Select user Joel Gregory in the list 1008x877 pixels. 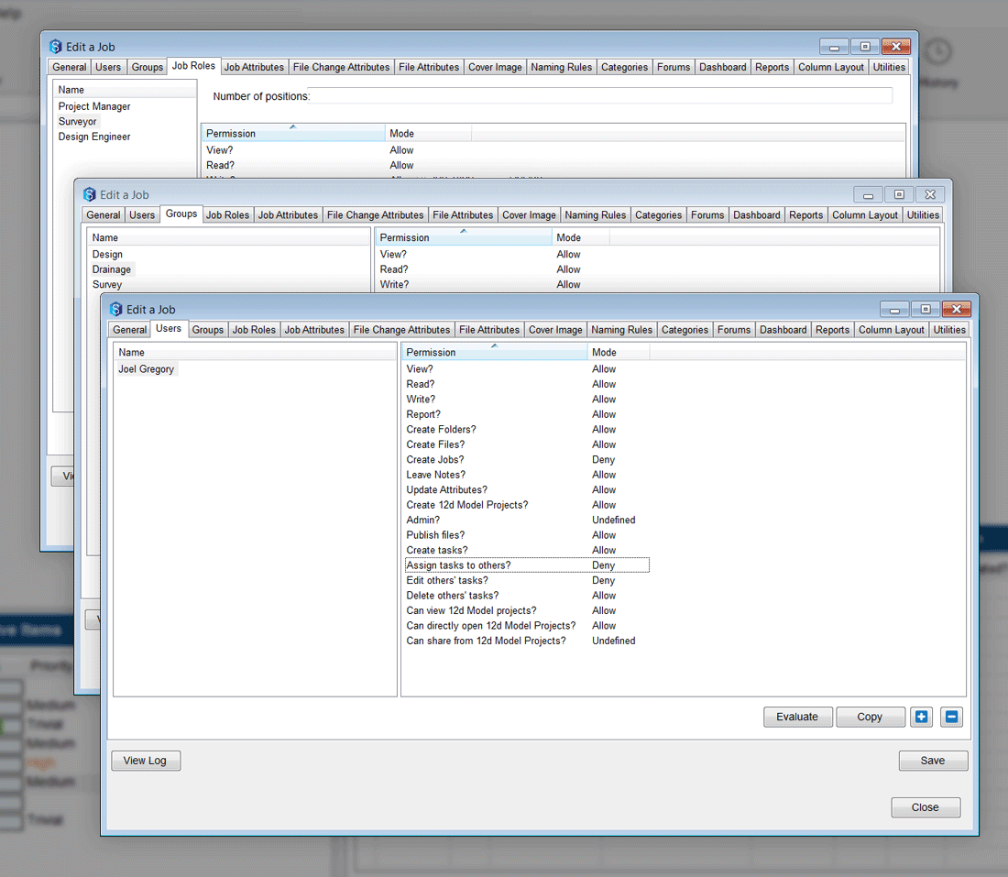pos(147,369)
